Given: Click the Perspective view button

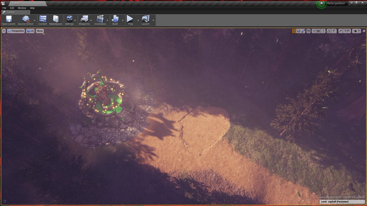Looking at the screenshot, I should point(16,31).
